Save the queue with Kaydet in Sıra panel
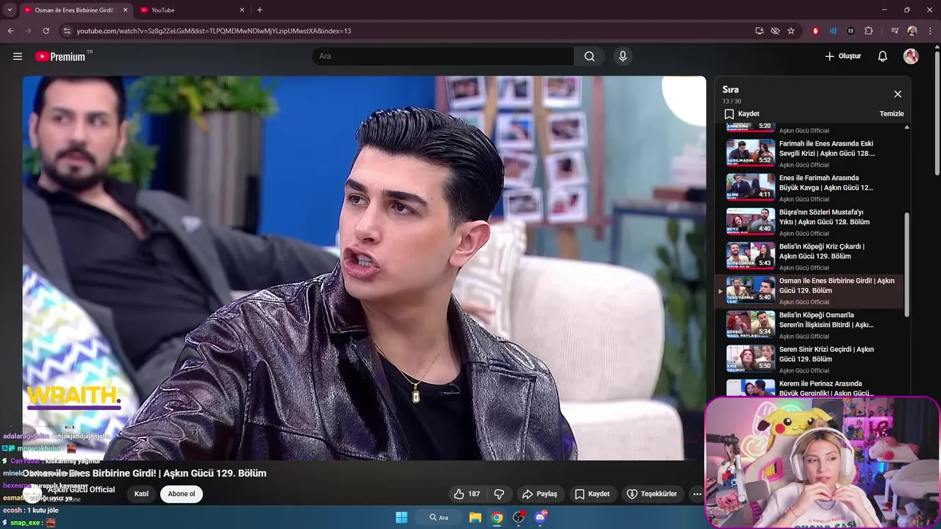 click(742, 114)
